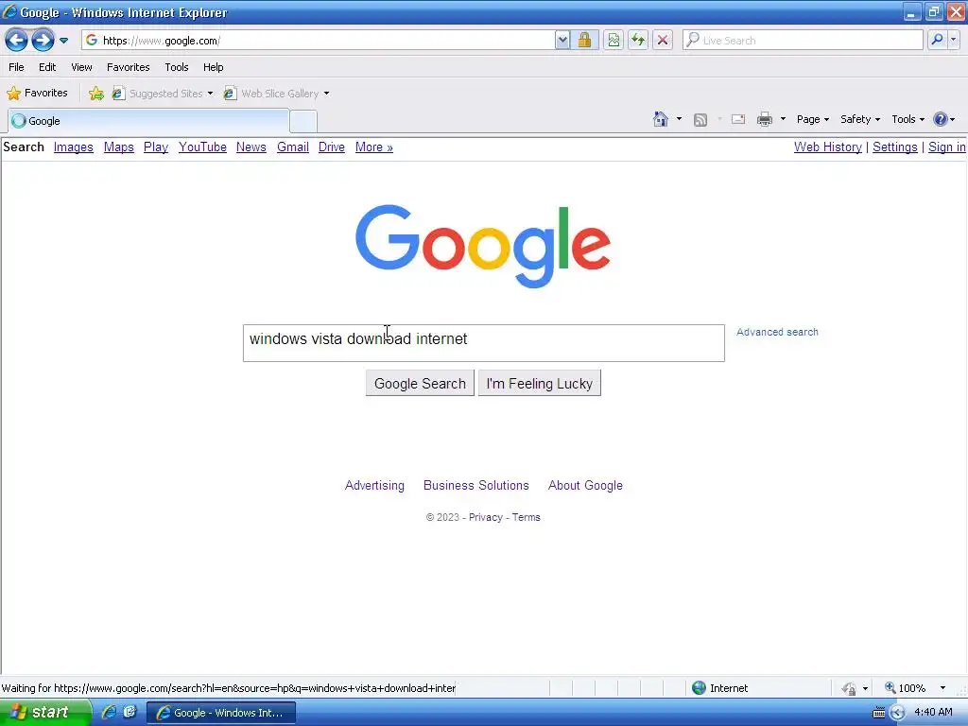Viewport: 968px width, 726px height.
Task: Open the command bar Tools dropdown
Action: [908, 119]
